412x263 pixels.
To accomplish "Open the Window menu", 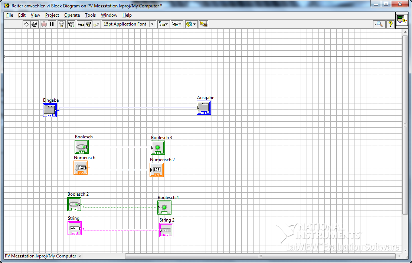I will 109,15.
